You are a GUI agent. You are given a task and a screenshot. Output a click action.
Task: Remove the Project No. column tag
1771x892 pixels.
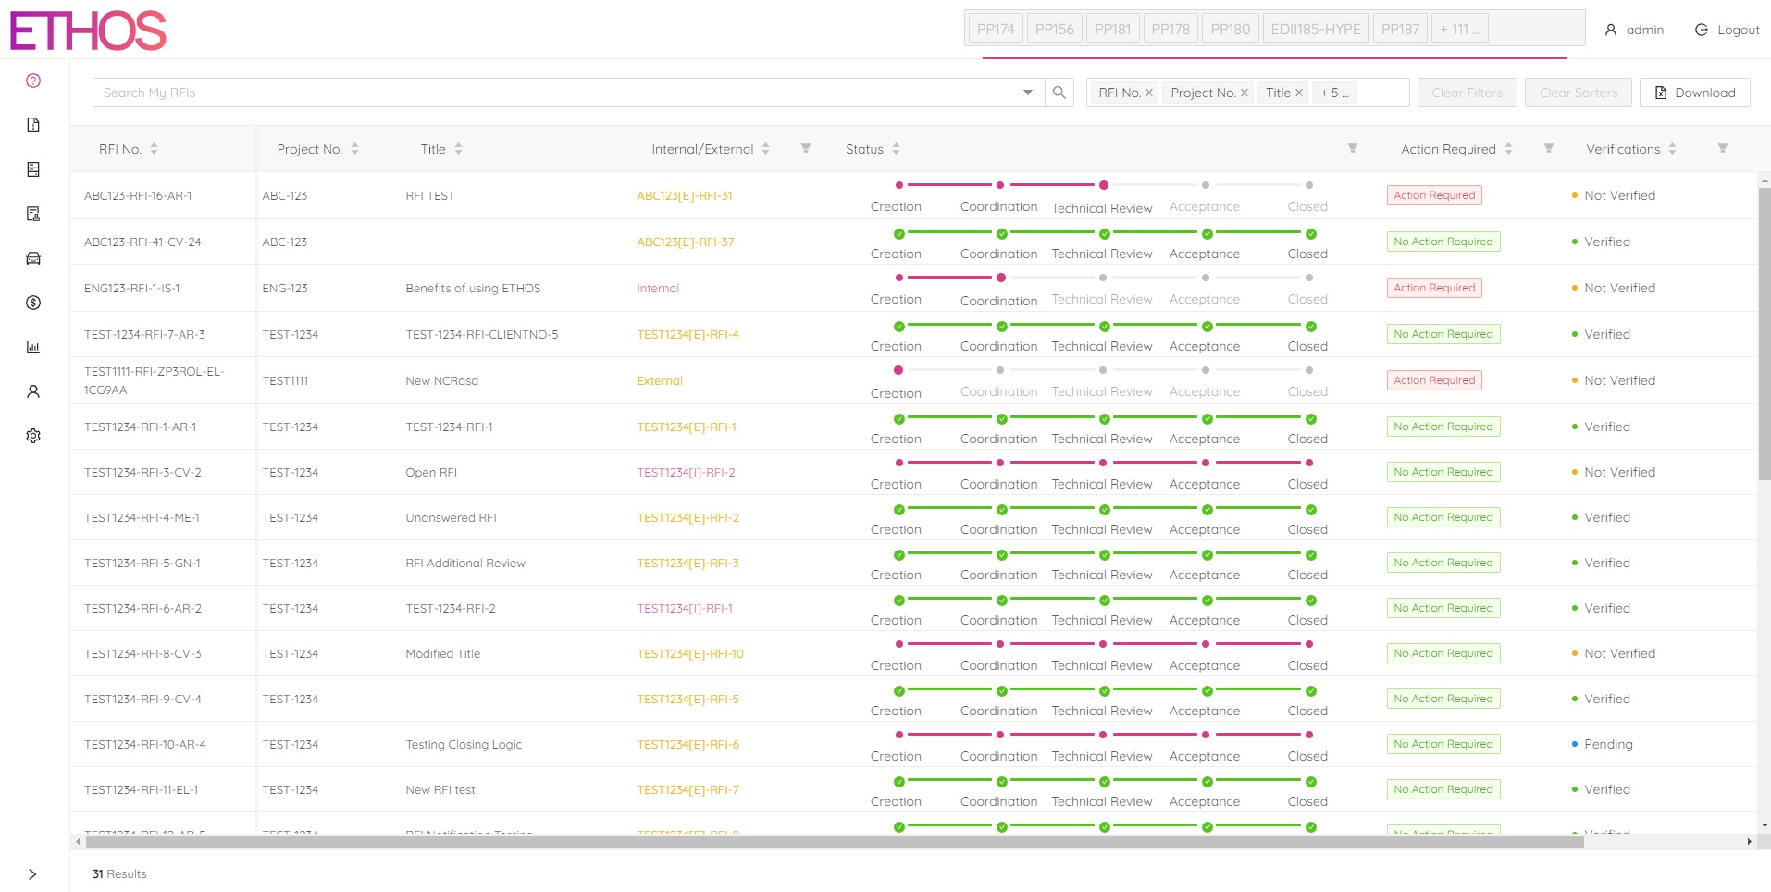click(1245, 93)
